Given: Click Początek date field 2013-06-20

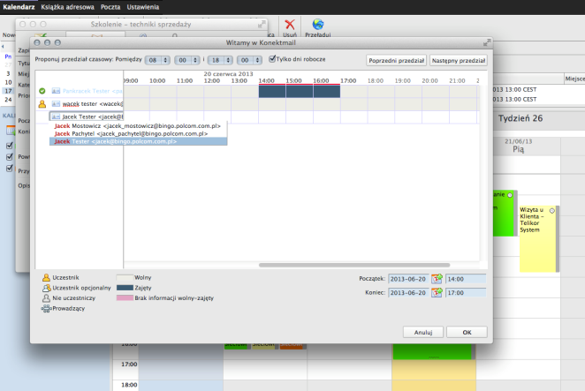Looking at the screenshot, I should 408,279.
